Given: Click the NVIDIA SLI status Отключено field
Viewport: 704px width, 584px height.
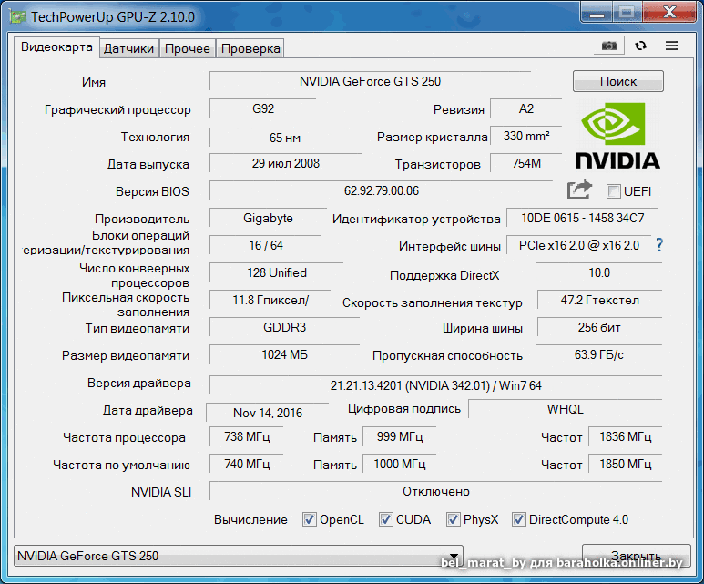Looking at the screenshot, I should [x=435, y=491].
